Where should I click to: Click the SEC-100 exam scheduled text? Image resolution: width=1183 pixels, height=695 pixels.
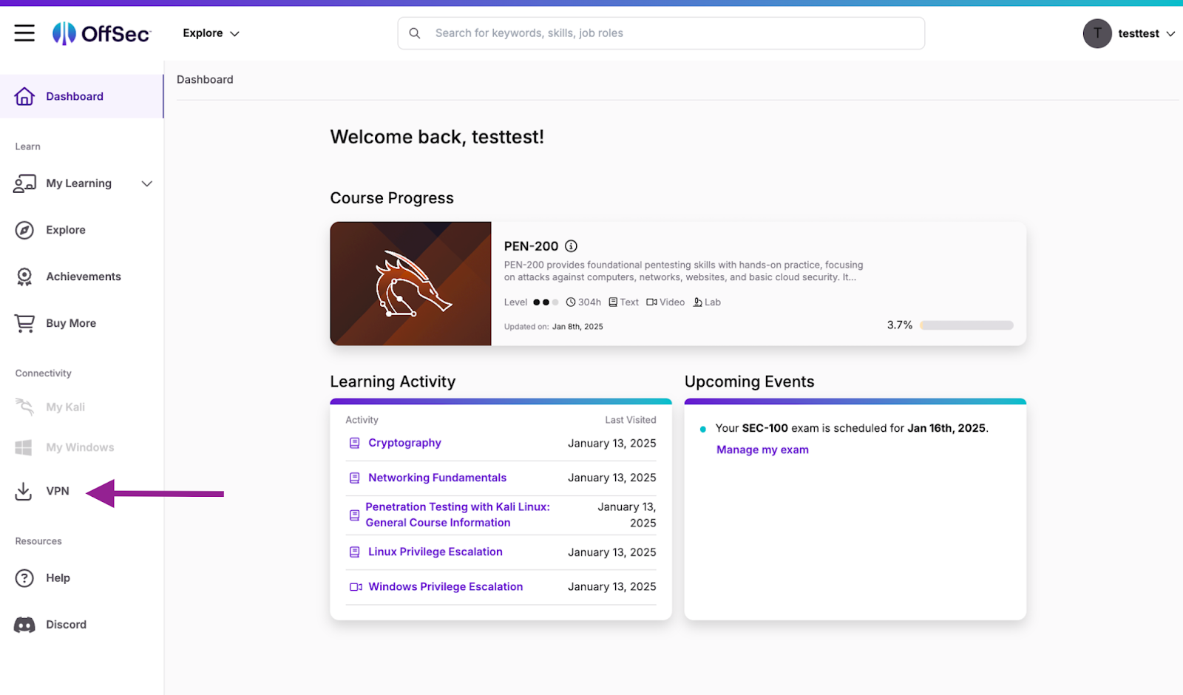click(x=852, y=428)
